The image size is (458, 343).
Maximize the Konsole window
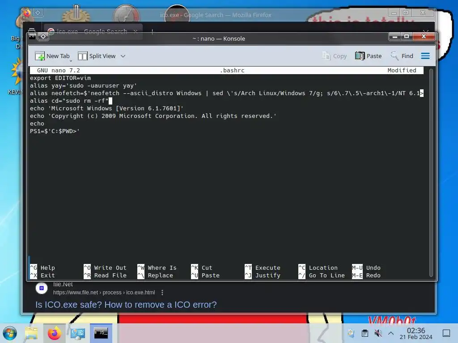point(406,37)
